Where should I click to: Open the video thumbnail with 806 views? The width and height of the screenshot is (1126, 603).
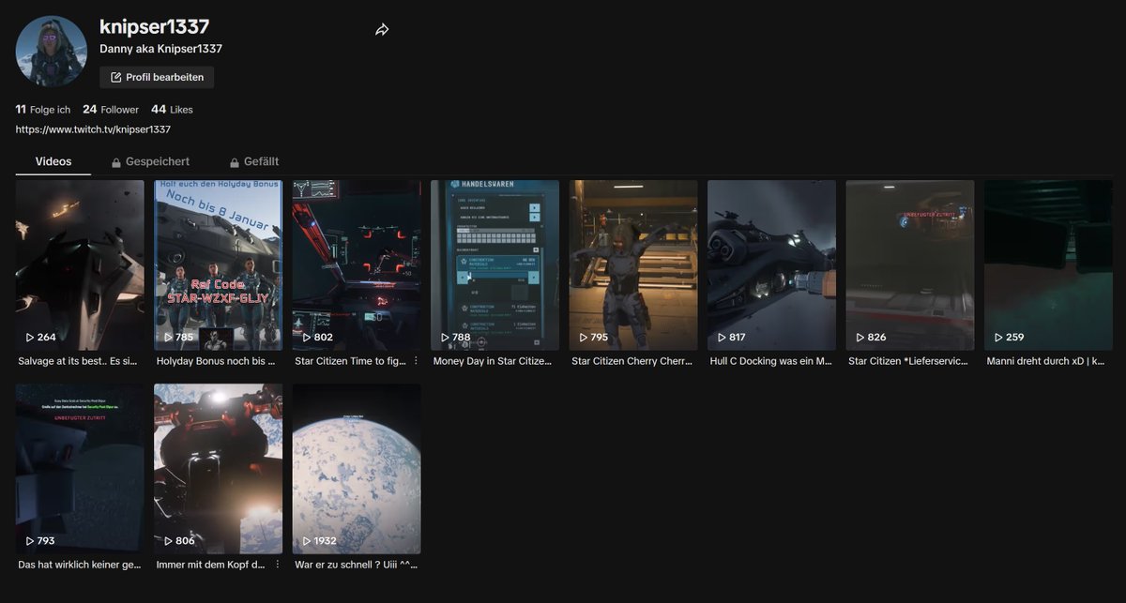coord(218,469)
